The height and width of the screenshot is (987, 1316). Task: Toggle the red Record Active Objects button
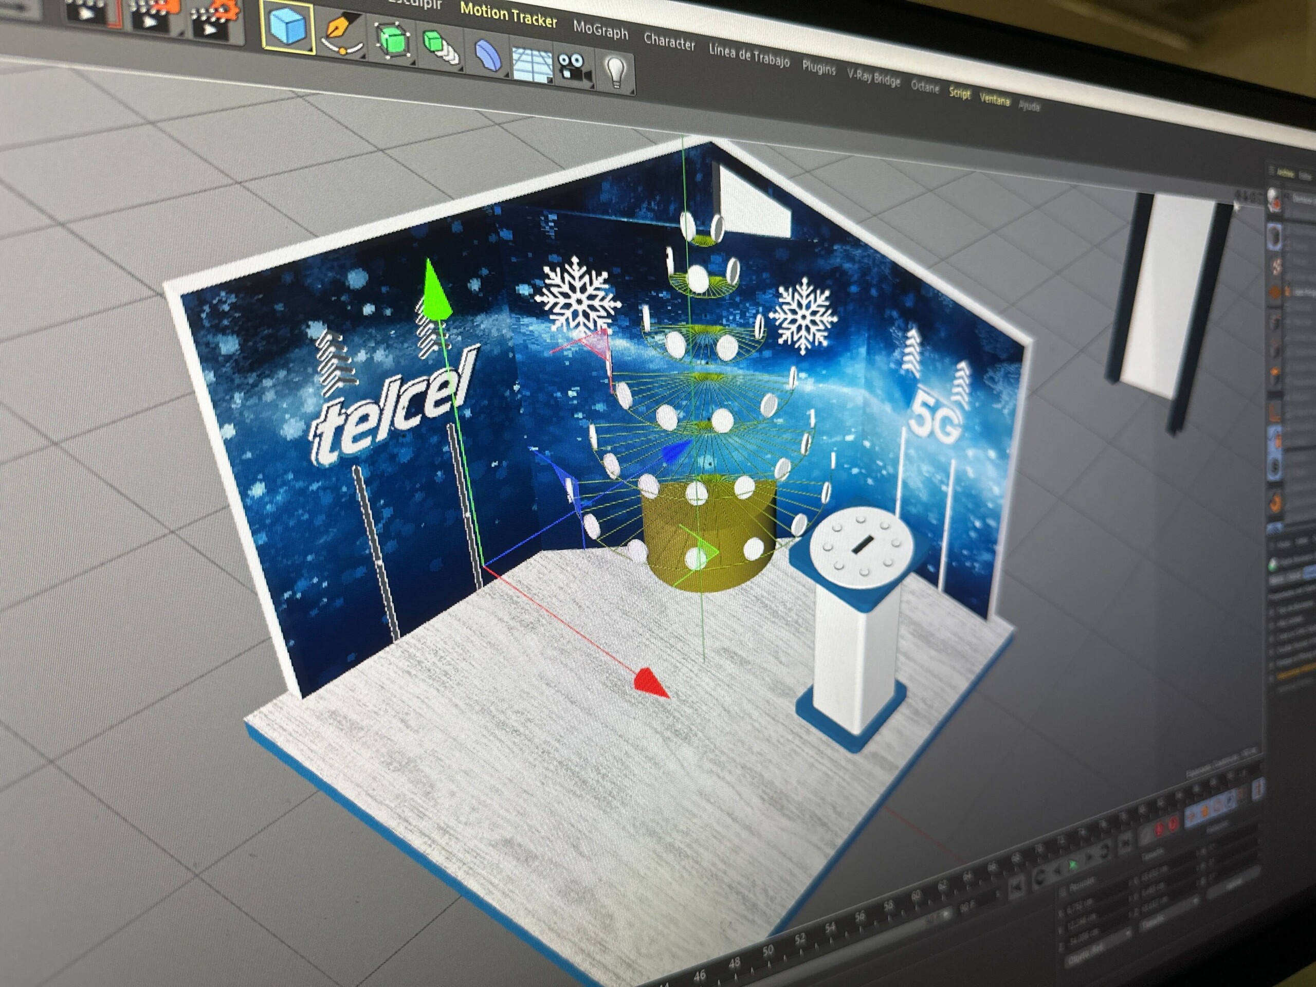(1160, 829)
